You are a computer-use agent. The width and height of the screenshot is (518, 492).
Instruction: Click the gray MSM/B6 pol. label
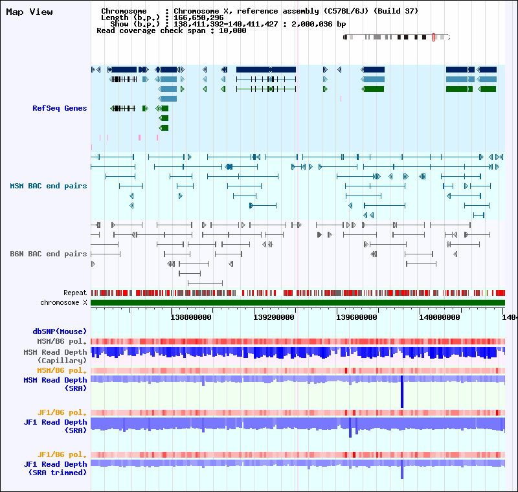pos(62,341)
